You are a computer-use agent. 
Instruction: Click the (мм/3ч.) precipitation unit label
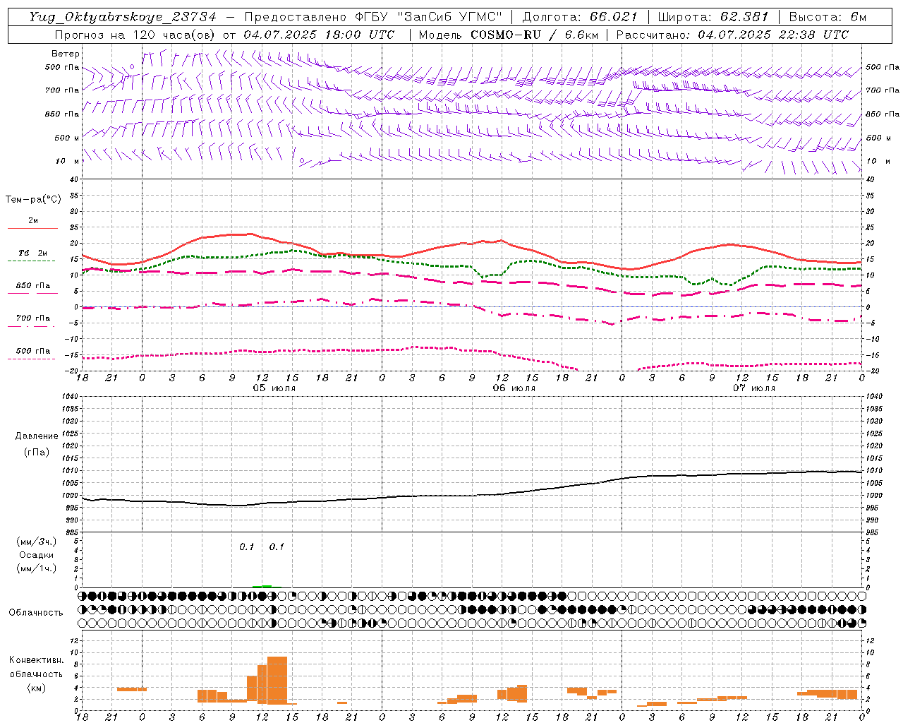pyautogui.click(x=36, y=542)
